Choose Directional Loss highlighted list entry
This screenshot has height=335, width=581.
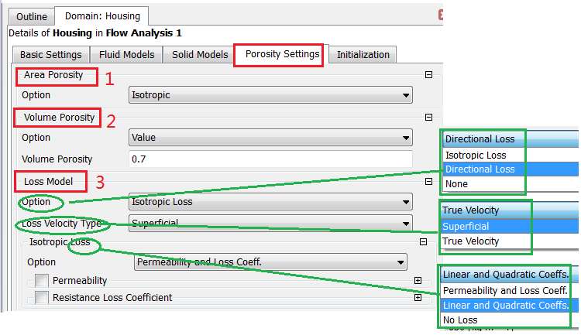[511, 169]
